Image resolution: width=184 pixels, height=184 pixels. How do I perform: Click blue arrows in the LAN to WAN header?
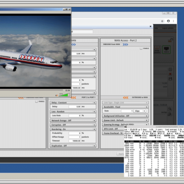(x=74, y=45)
